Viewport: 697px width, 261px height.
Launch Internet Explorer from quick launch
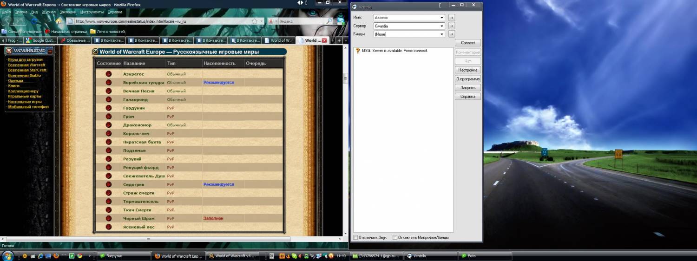coord(40,256)
